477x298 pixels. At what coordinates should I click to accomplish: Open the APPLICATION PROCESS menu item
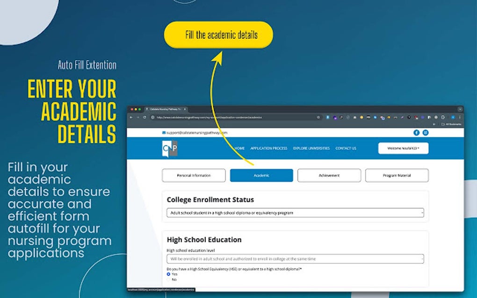tap(268, 148)
